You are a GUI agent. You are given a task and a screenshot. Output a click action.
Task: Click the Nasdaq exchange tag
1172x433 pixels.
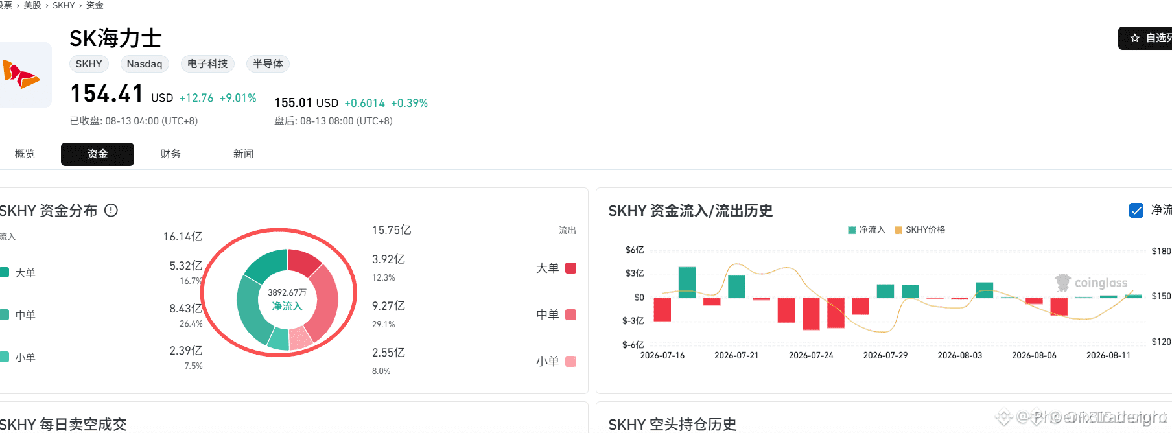[145, 64]
